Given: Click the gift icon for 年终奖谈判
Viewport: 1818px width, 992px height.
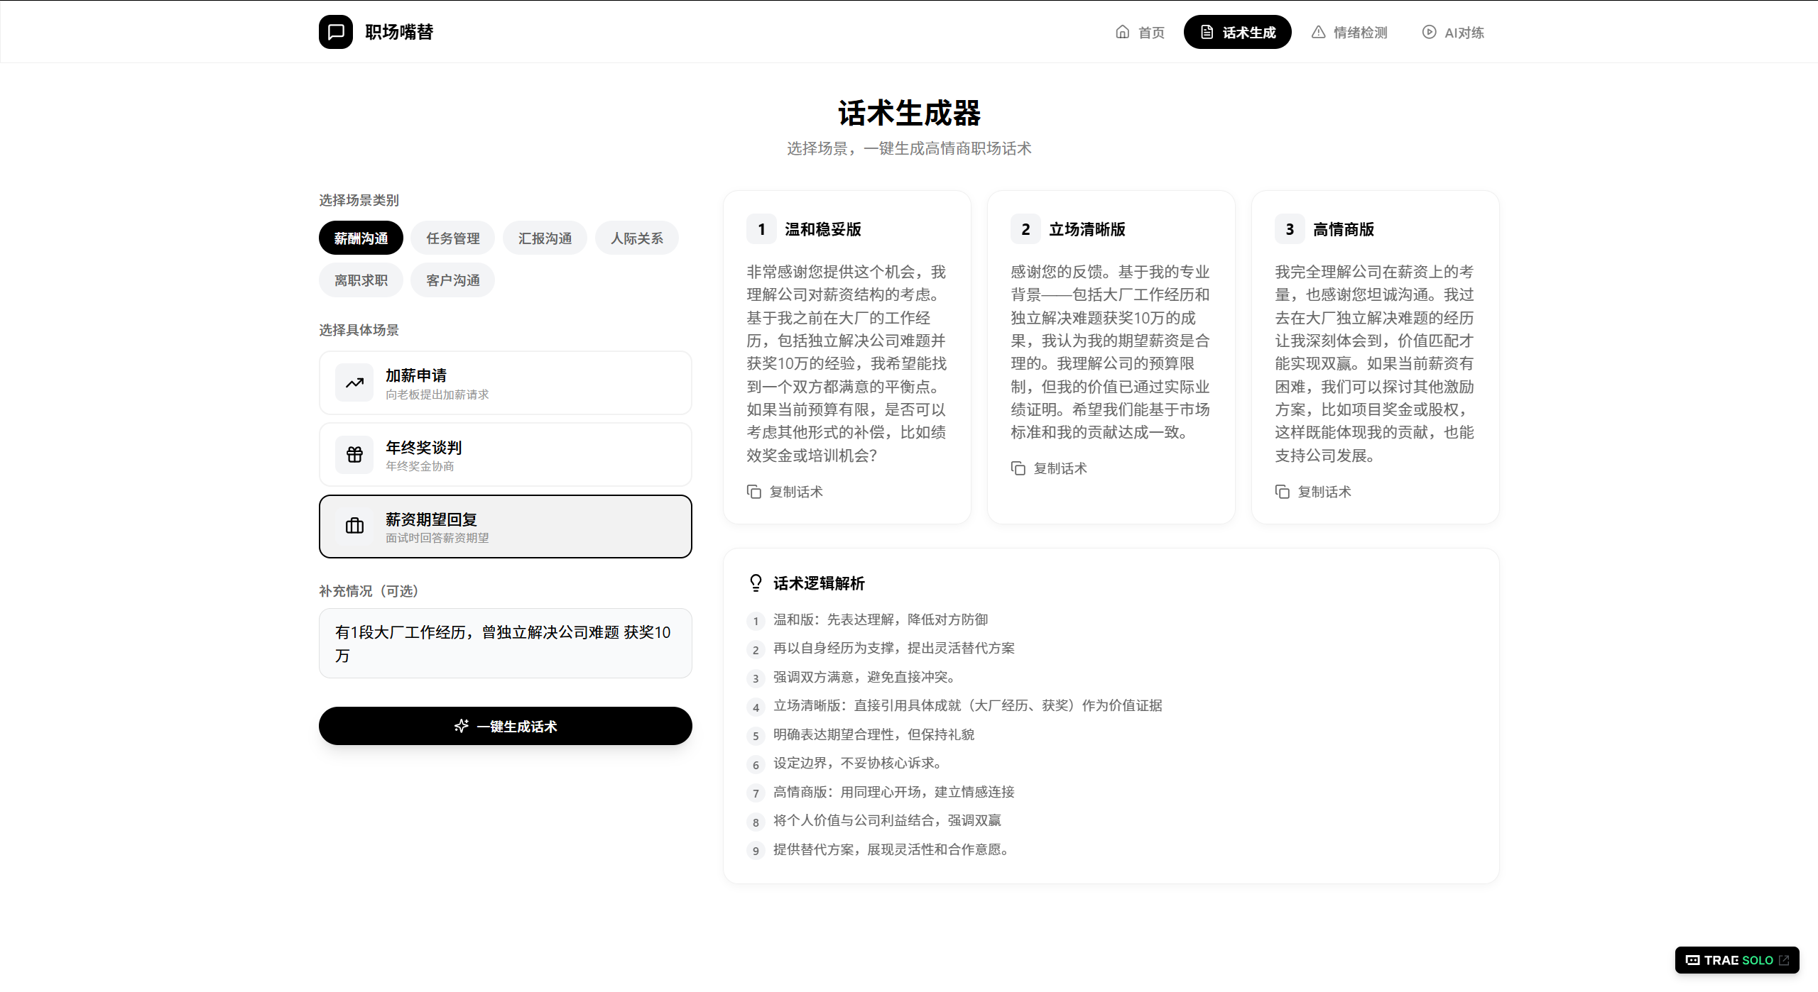Looking at the screenshot, I should [x=354, y=455].
